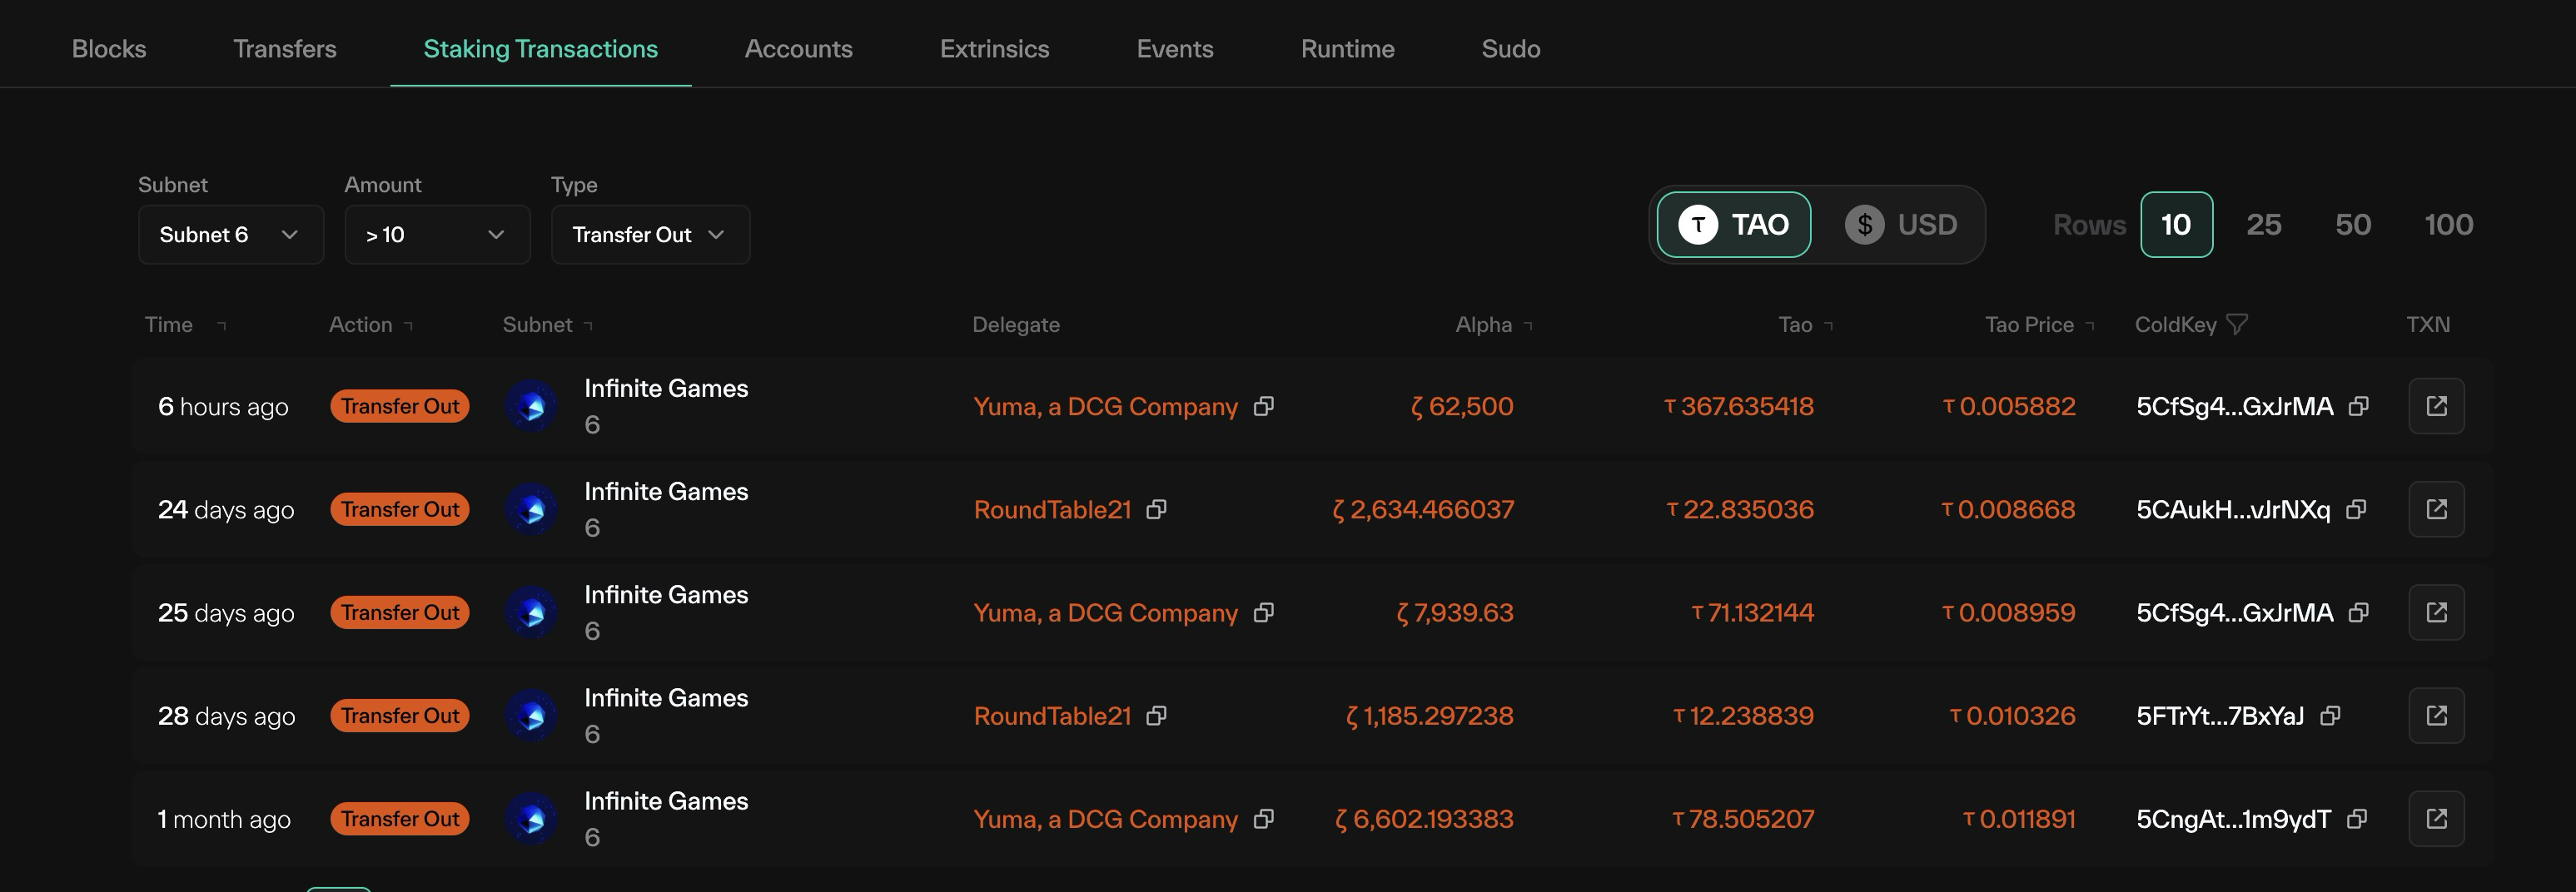The image size is (2576, 892).
Task: Copy the coldkey 5CAukH...vJrNXq
Action: tap(2356, 509)
